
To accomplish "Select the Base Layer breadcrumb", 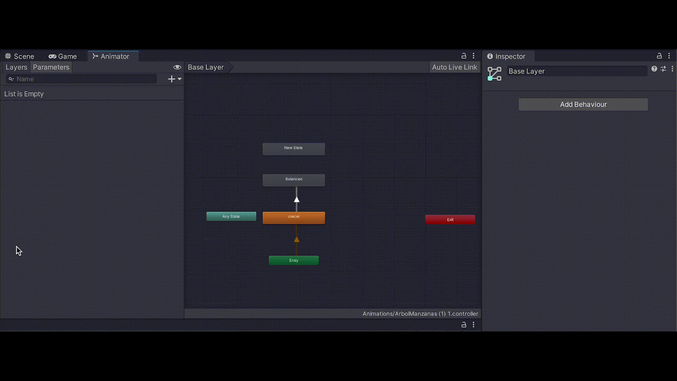I will [206, 67].
